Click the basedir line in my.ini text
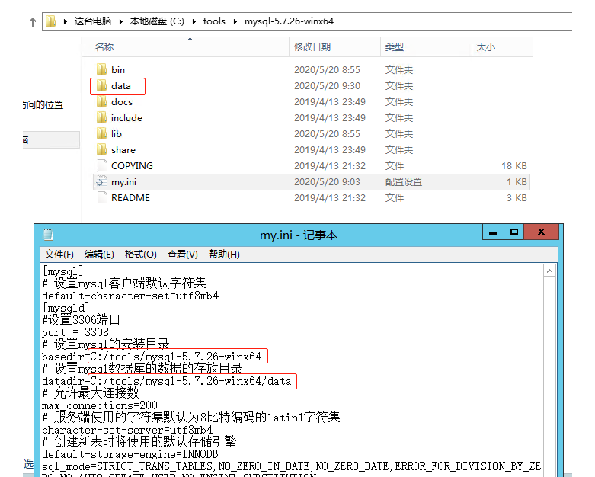Viewport: 595px width, 477px height. point(152,357)
